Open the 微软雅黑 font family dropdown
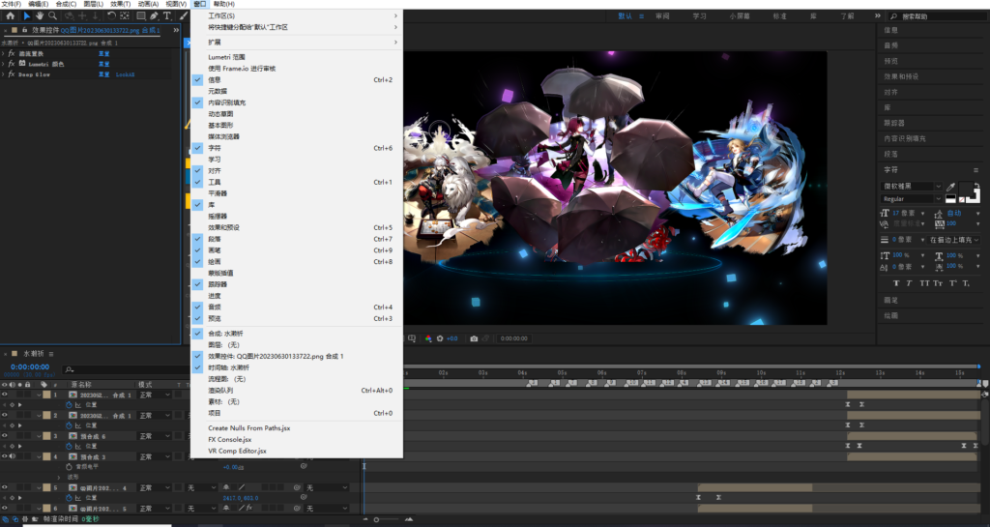990x527 pixels. tap(911, 187)
